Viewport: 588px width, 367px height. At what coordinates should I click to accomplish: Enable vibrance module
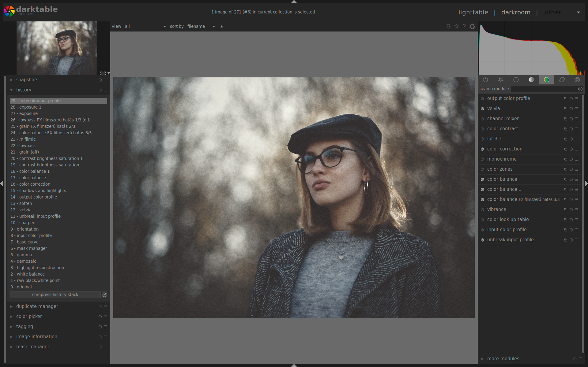[482, 210]
